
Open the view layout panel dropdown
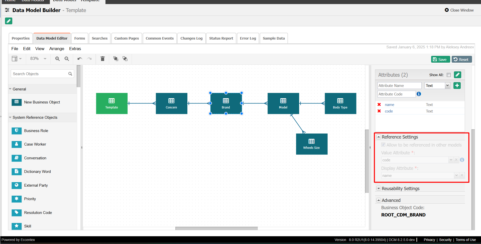pos(17,59)
